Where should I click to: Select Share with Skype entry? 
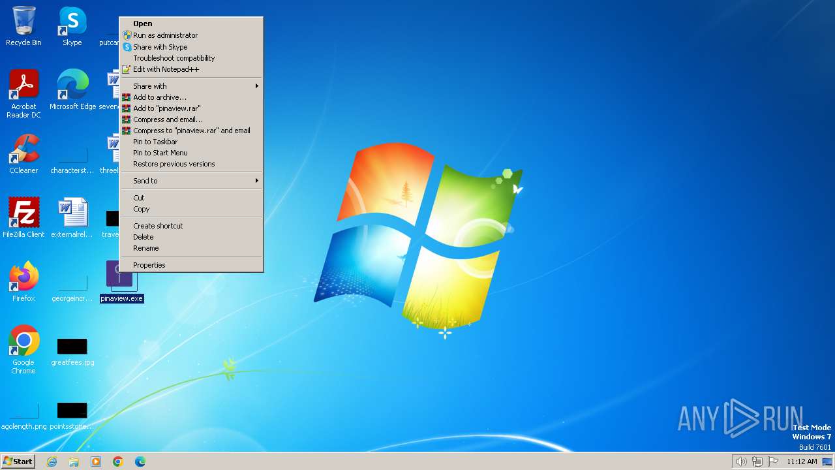pos(192,47)
